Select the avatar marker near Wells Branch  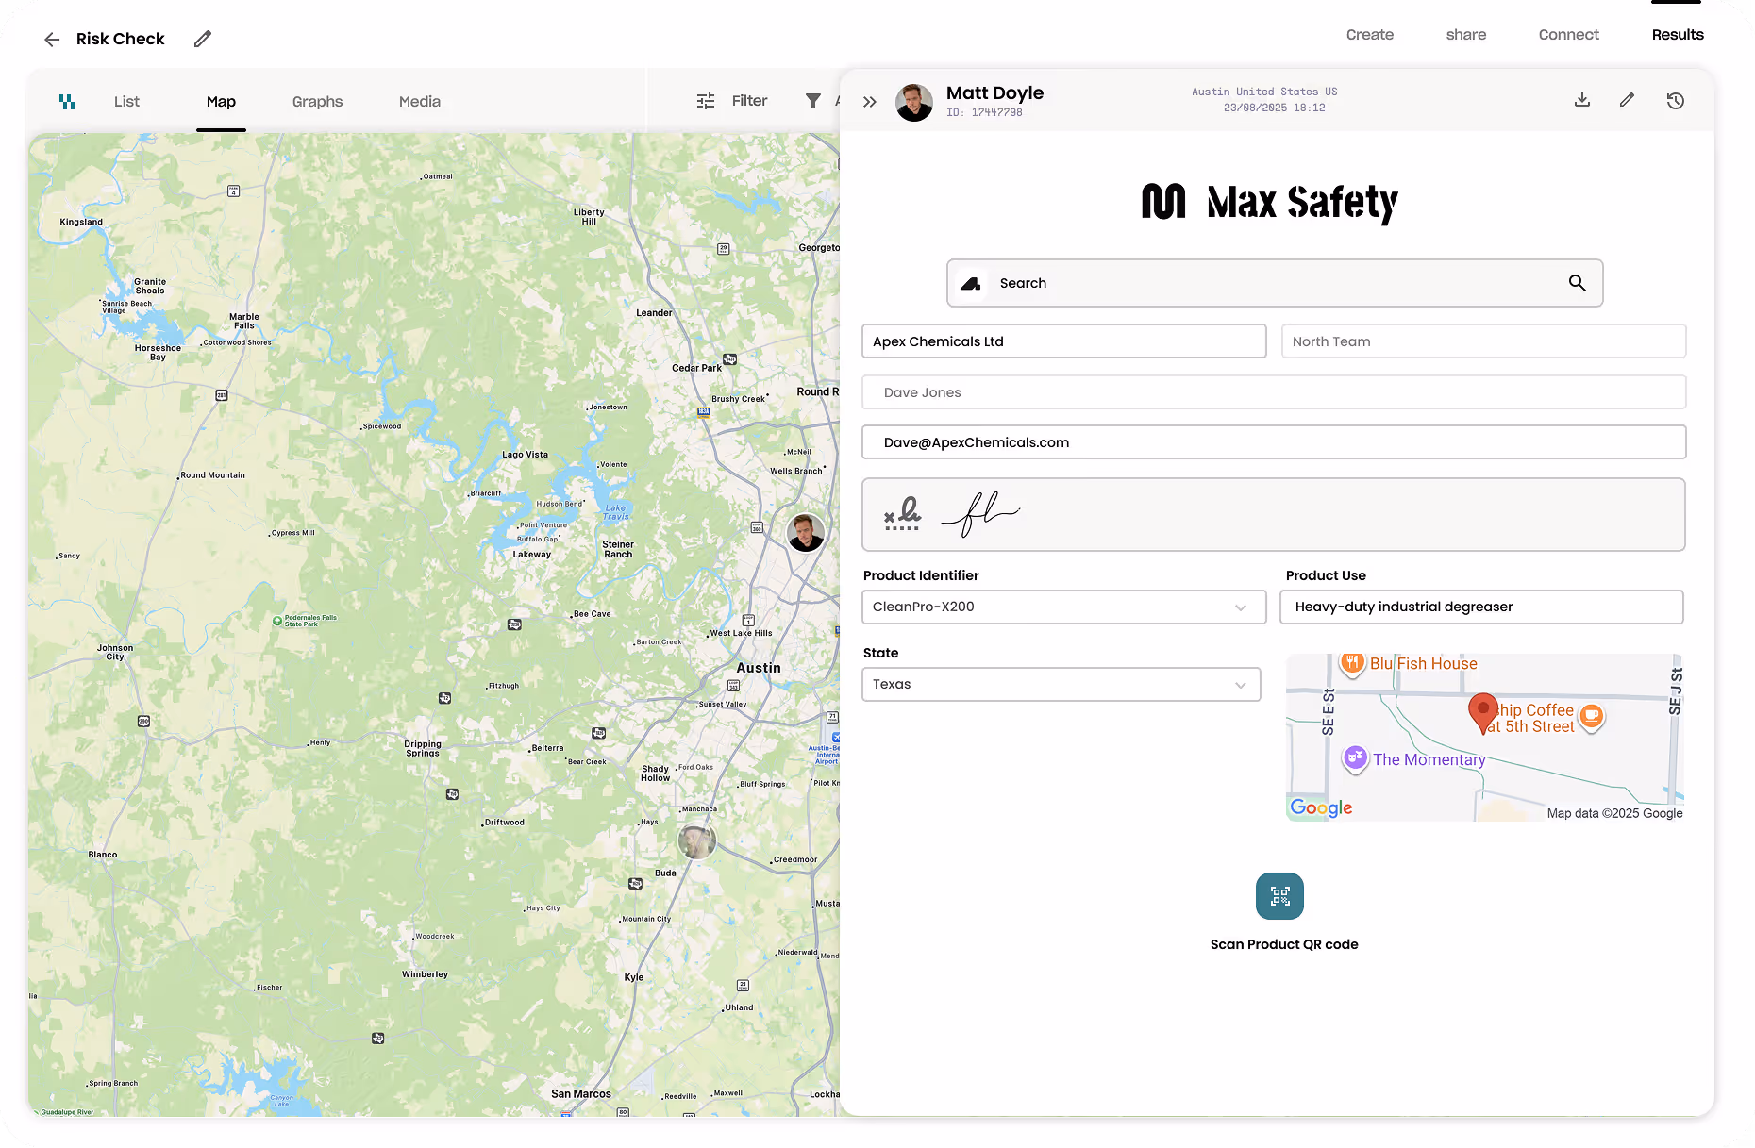click(x=806, y=533)
